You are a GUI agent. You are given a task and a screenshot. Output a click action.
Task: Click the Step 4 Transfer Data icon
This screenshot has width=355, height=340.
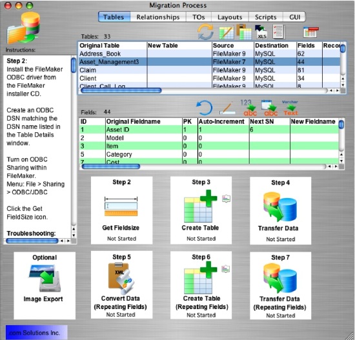point(280,206)
